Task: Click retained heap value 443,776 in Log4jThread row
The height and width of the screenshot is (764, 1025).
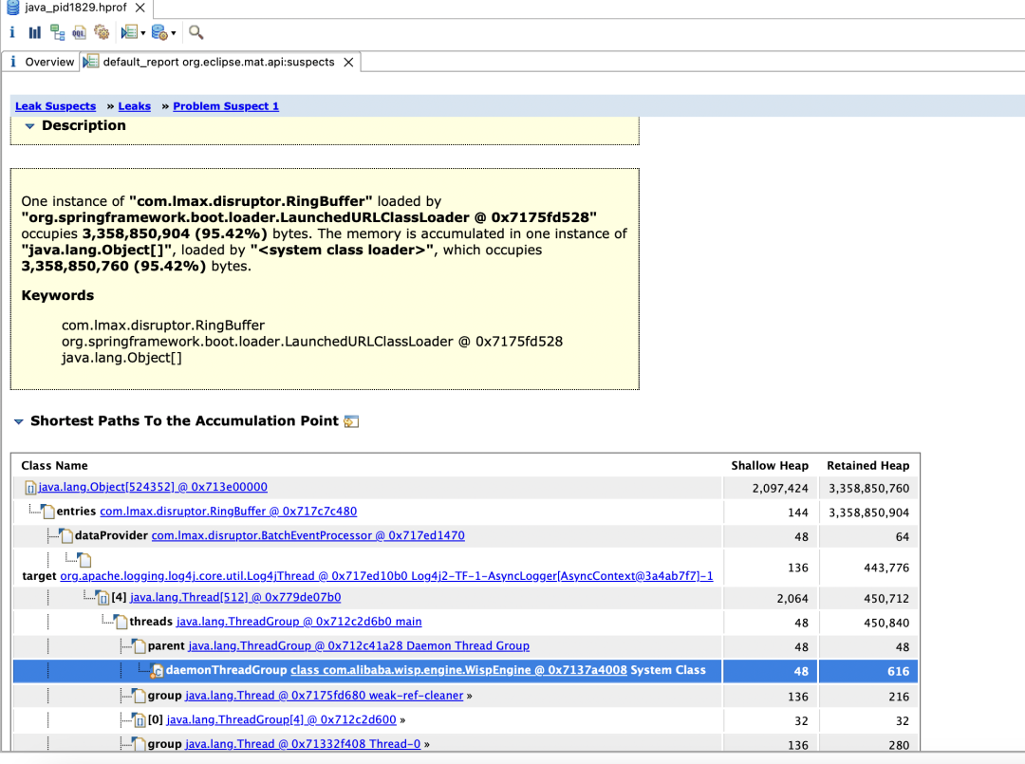Action: tap(886, 568)
